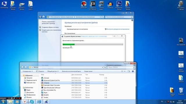Click the volume icon in system tray
Viewport: 186px width, 104px height.
coord(174,102)
